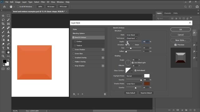Viewport: 200px width, 112px height.
Task: Click the Depth percentage input field
Action: pos(146,42)
